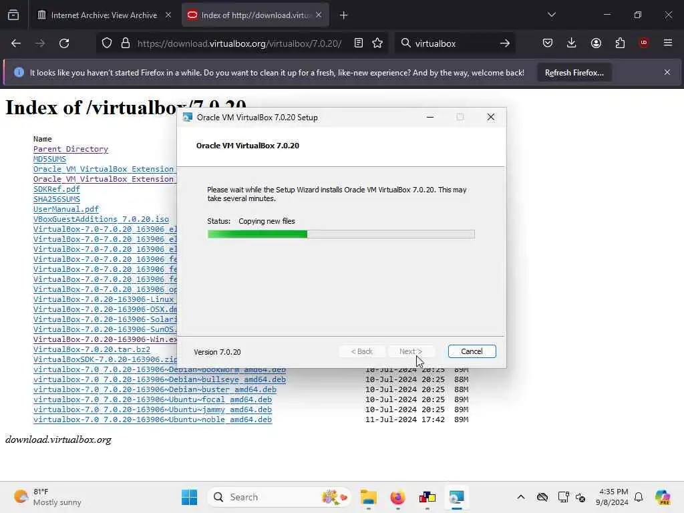Show hidden system tray icons chevron

(x=521, y=497)
